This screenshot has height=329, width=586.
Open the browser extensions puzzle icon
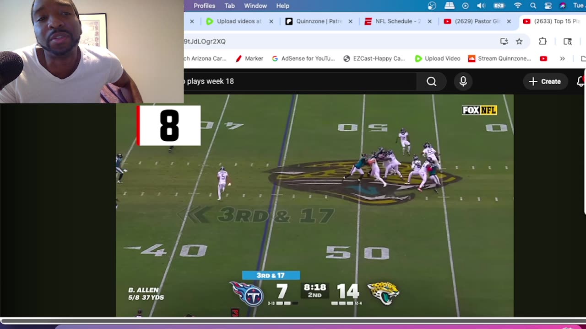543,42
